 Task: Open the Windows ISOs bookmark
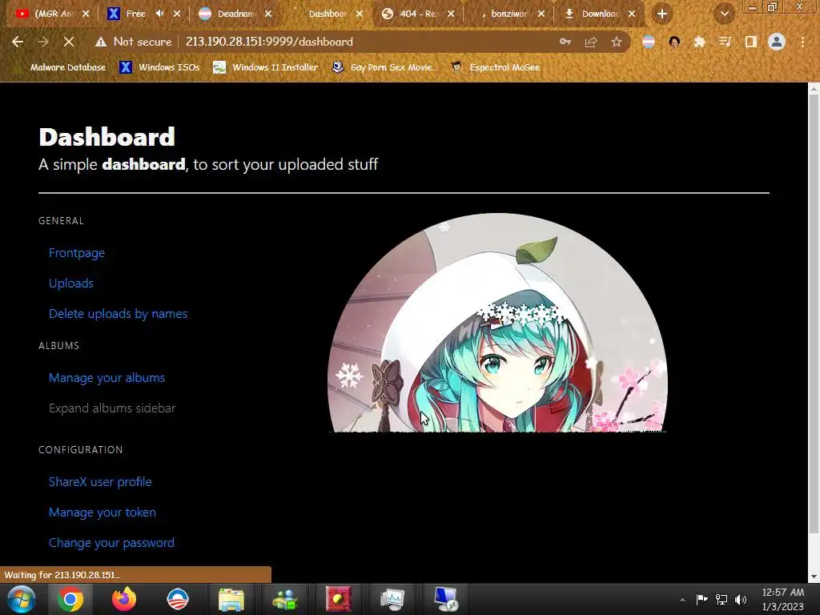[x=159, y=67]
